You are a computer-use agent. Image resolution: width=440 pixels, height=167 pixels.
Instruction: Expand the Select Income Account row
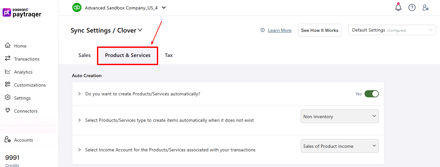(79, 150)
